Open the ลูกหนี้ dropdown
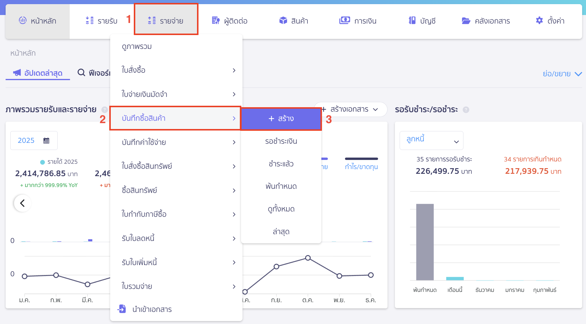 coord(431,140)
